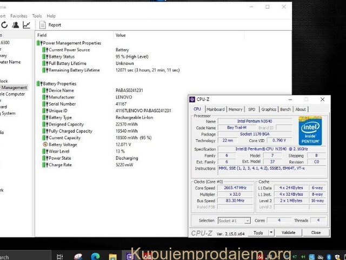Open Microsoft Edge from the taskbar

click(95, 256)
